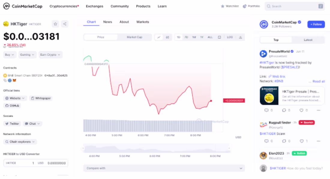Select the ALL time range

coord(210,37)
